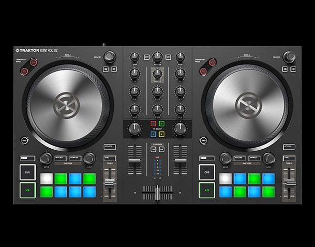This screenshot has width=315, height=247.
Task: Trigger green pad 5 on left deck bottom row
Action: point(47,192)
